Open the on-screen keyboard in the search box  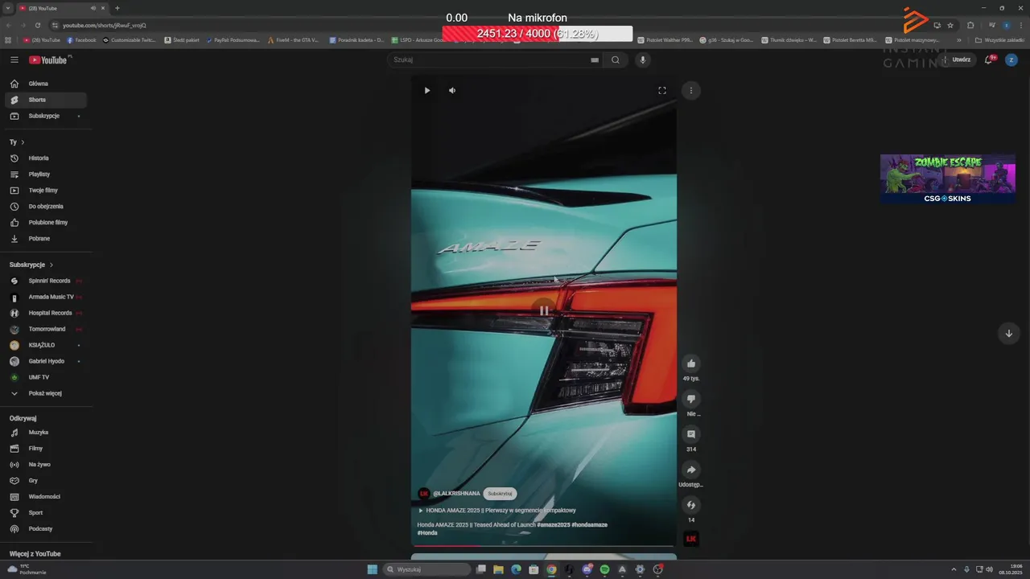(x=595, y=60)
